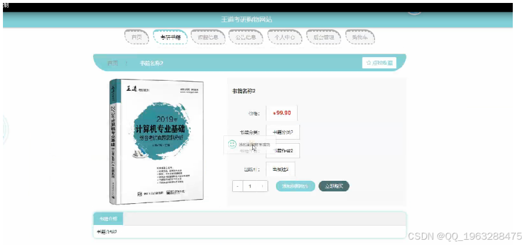Select the 书籍介绍 tab

point(108,218)
